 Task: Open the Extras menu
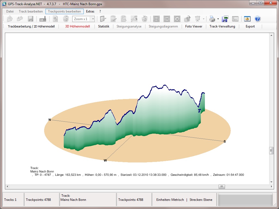coord(90,11)
